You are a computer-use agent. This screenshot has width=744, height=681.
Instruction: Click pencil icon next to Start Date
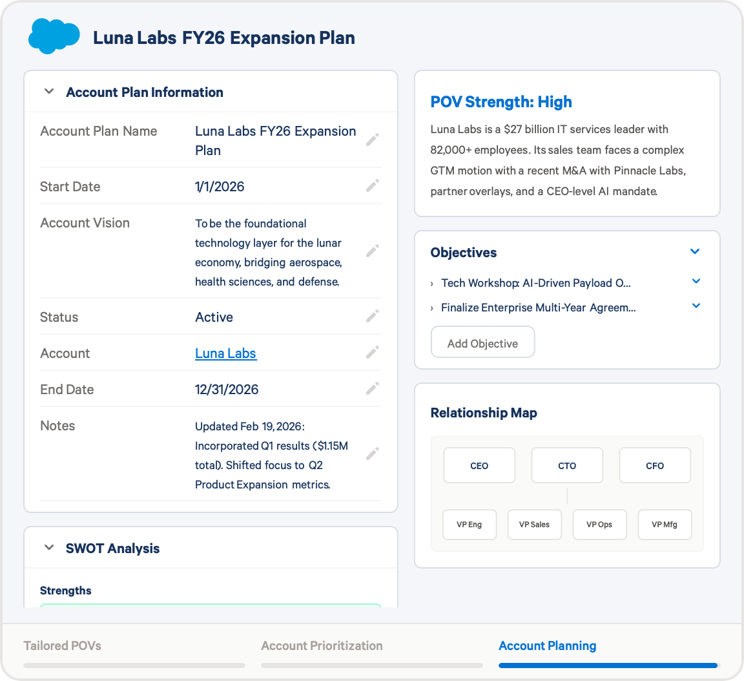[372, 186]
